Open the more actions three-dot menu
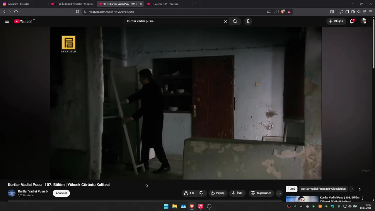 [x=279, y=193]
